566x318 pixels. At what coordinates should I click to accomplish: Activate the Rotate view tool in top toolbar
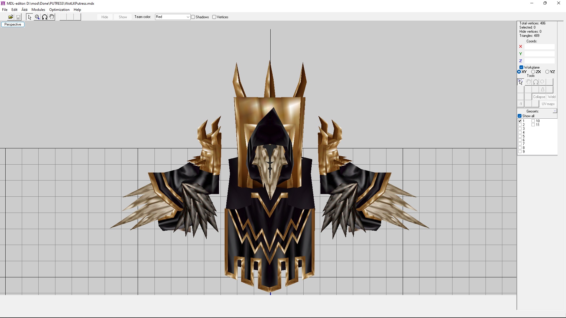coord(45,17)
